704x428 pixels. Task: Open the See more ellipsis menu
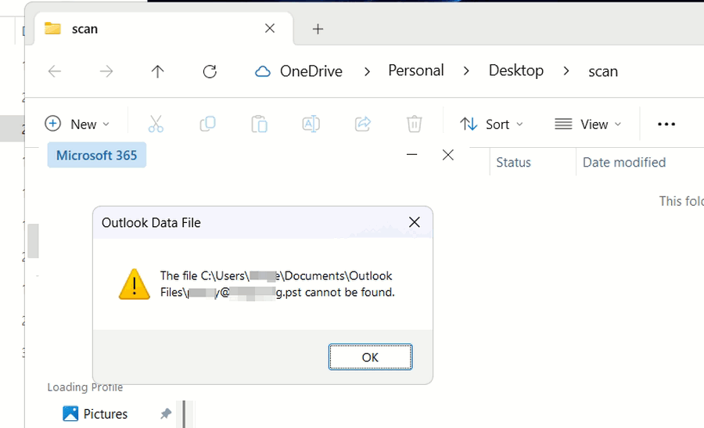click(666, 124)
